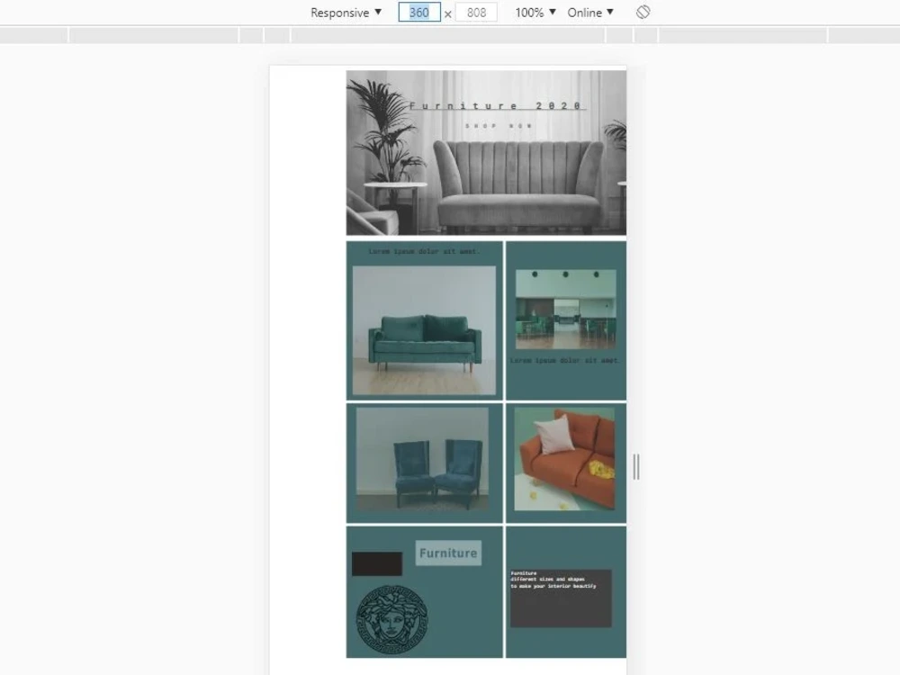Click the Furniture label button
Screen dimensions: 900x675
[448, 553]
